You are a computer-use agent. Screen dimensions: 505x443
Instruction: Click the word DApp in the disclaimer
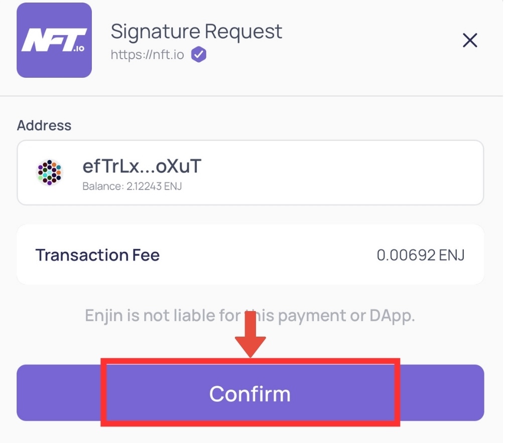coord(392,316)
